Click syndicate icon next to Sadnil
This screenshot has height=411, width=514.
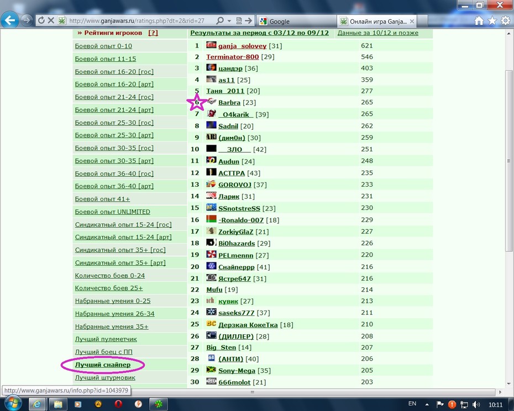point(211,125)
